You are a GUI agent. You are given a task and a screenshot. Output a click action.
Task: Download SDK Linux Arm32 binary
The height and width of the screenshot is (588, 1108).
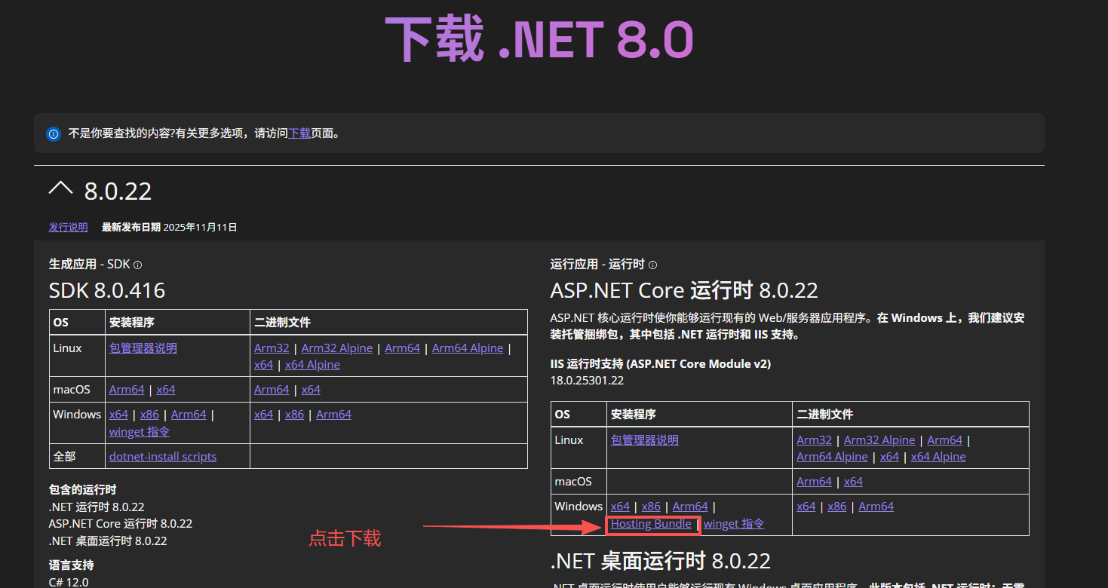click(272, 348)
